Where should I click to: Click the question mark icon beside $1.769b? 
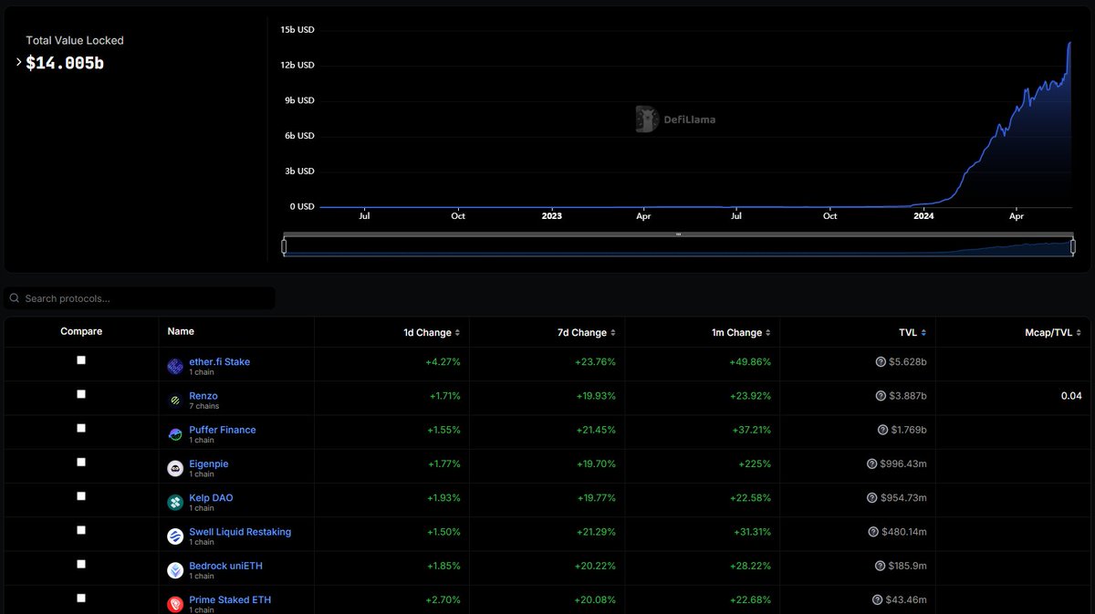[x=882, y=430]
